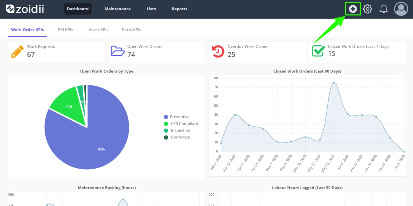Viewport: 413px width, 206px height.
Task: Click the Work Requests pencil icon
Action: (x=17, y=52)
